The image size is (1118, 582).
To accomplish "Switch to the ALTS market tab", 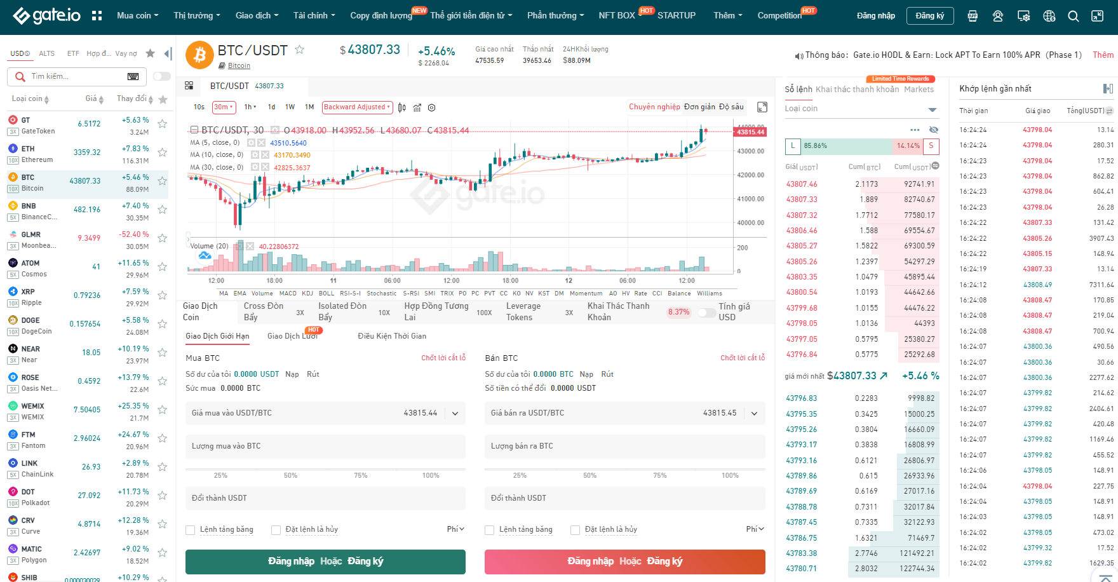I will click(47, 53).
